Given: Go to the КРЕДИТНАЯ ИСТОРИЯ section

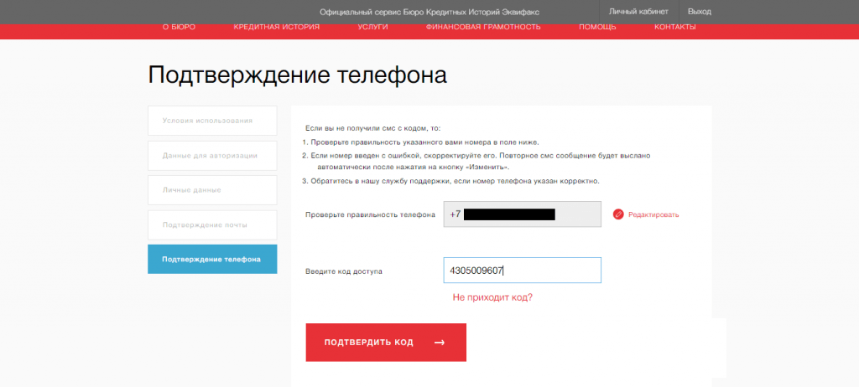Looking at the screenshot, I should coord(276,27).
